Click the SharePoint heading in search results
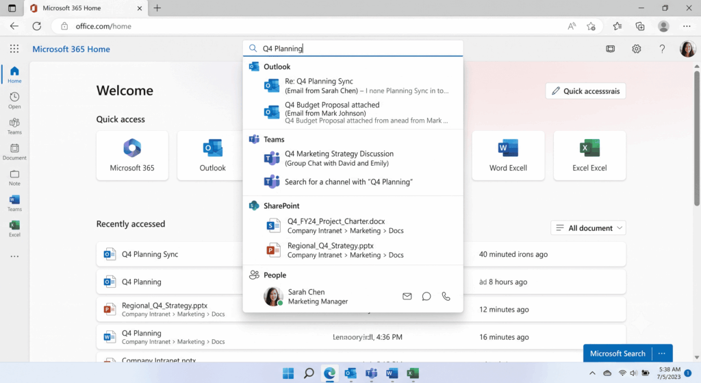The image size is (701, 383). [x=281, y=206]
